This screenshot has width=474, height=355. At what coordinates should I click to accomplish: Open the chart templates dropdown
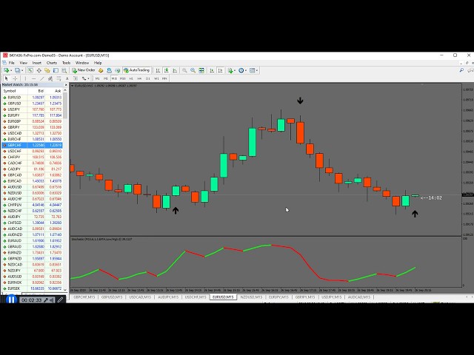point(256,70)
